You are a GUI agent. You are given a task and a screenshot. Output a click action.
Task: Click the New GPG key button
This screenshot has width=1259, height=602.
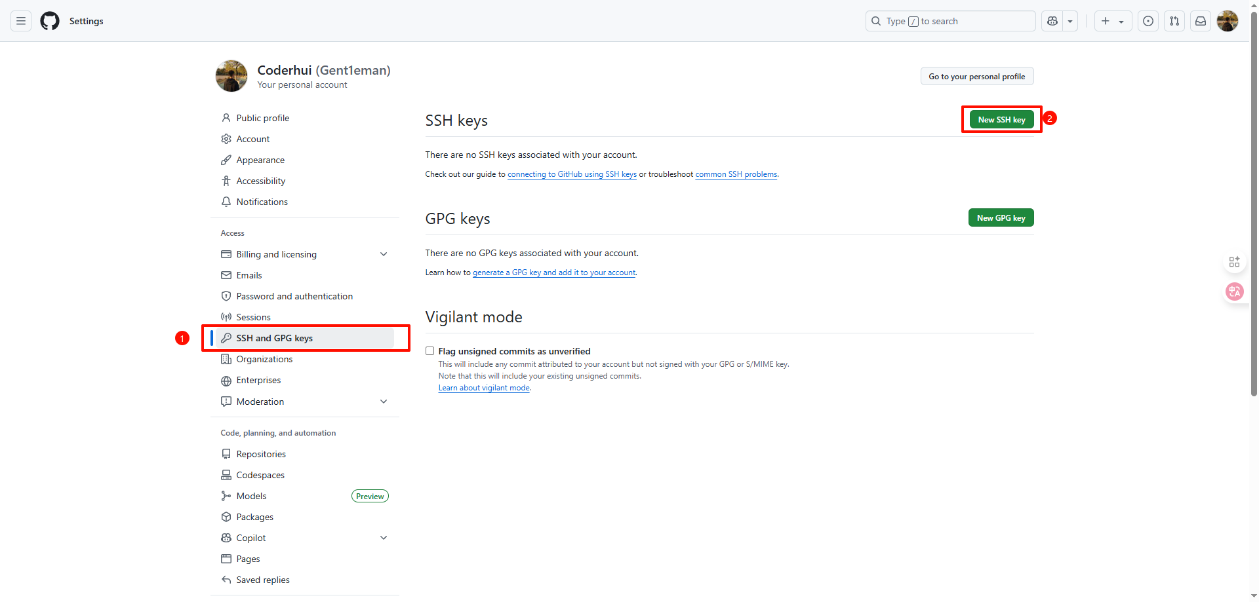point(1001,218)
